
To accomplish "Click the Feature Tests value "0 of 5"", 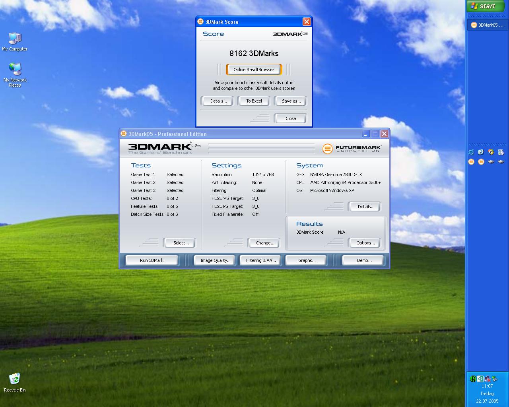I will pos(172,206).
